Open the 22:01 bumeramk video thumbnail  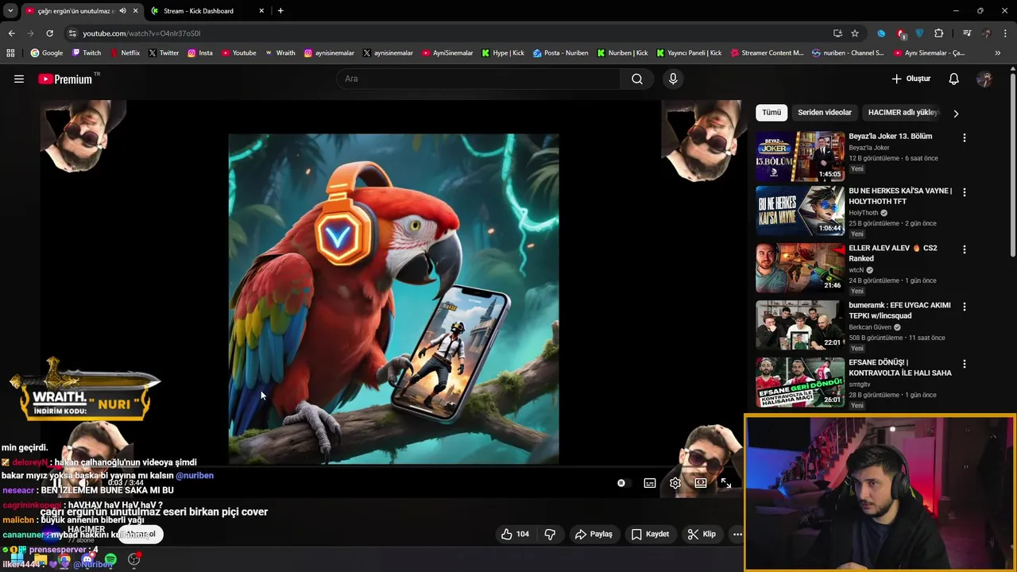[800, 325]
